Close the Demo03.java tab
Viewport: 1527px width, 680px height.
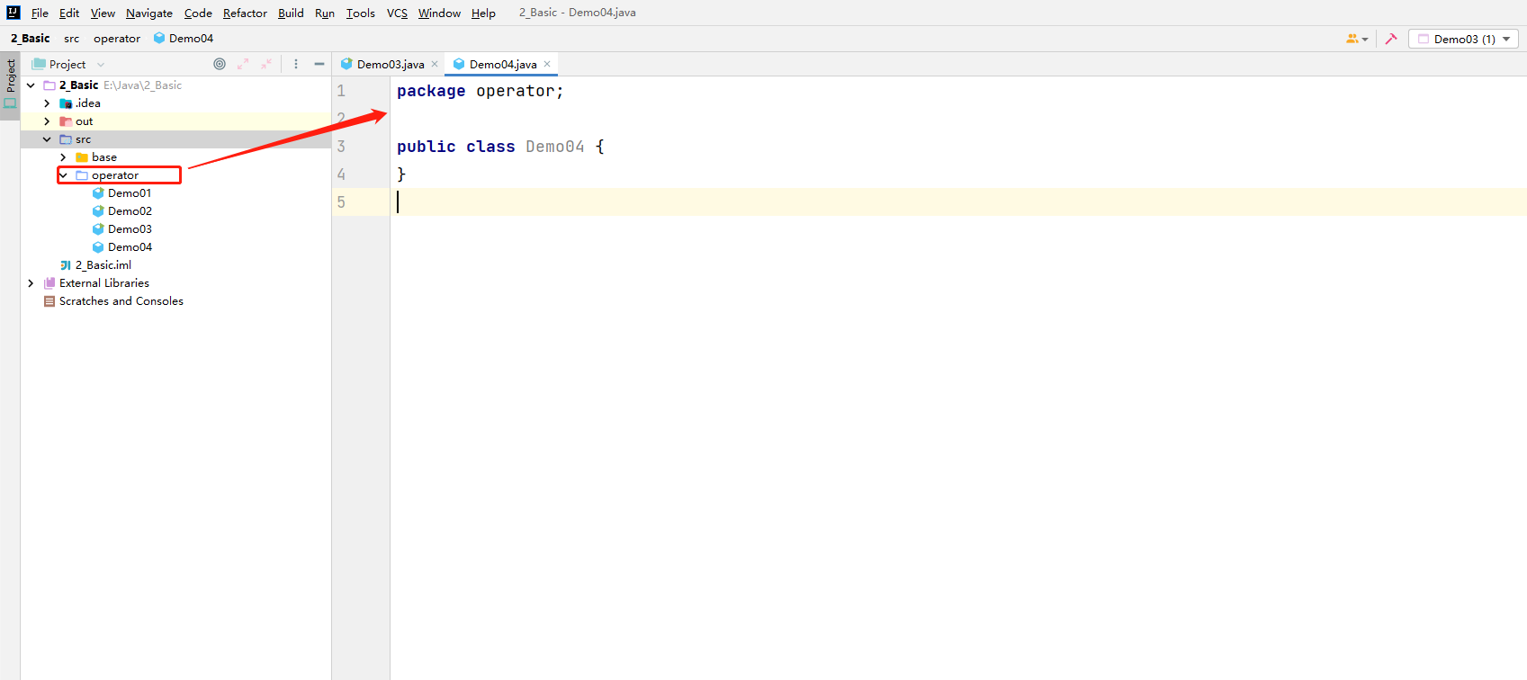coord(435,64)
